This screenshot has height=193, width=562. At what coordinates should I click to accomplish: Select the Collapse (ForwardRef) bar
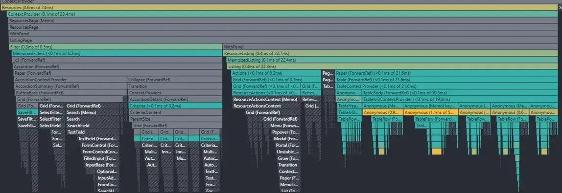(x=175, y=80)
